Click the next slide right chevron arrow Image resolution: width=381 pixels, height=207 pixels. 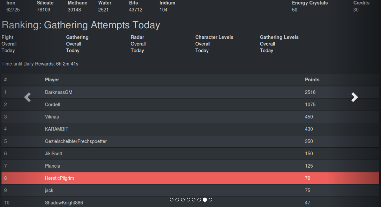point(354,97)
